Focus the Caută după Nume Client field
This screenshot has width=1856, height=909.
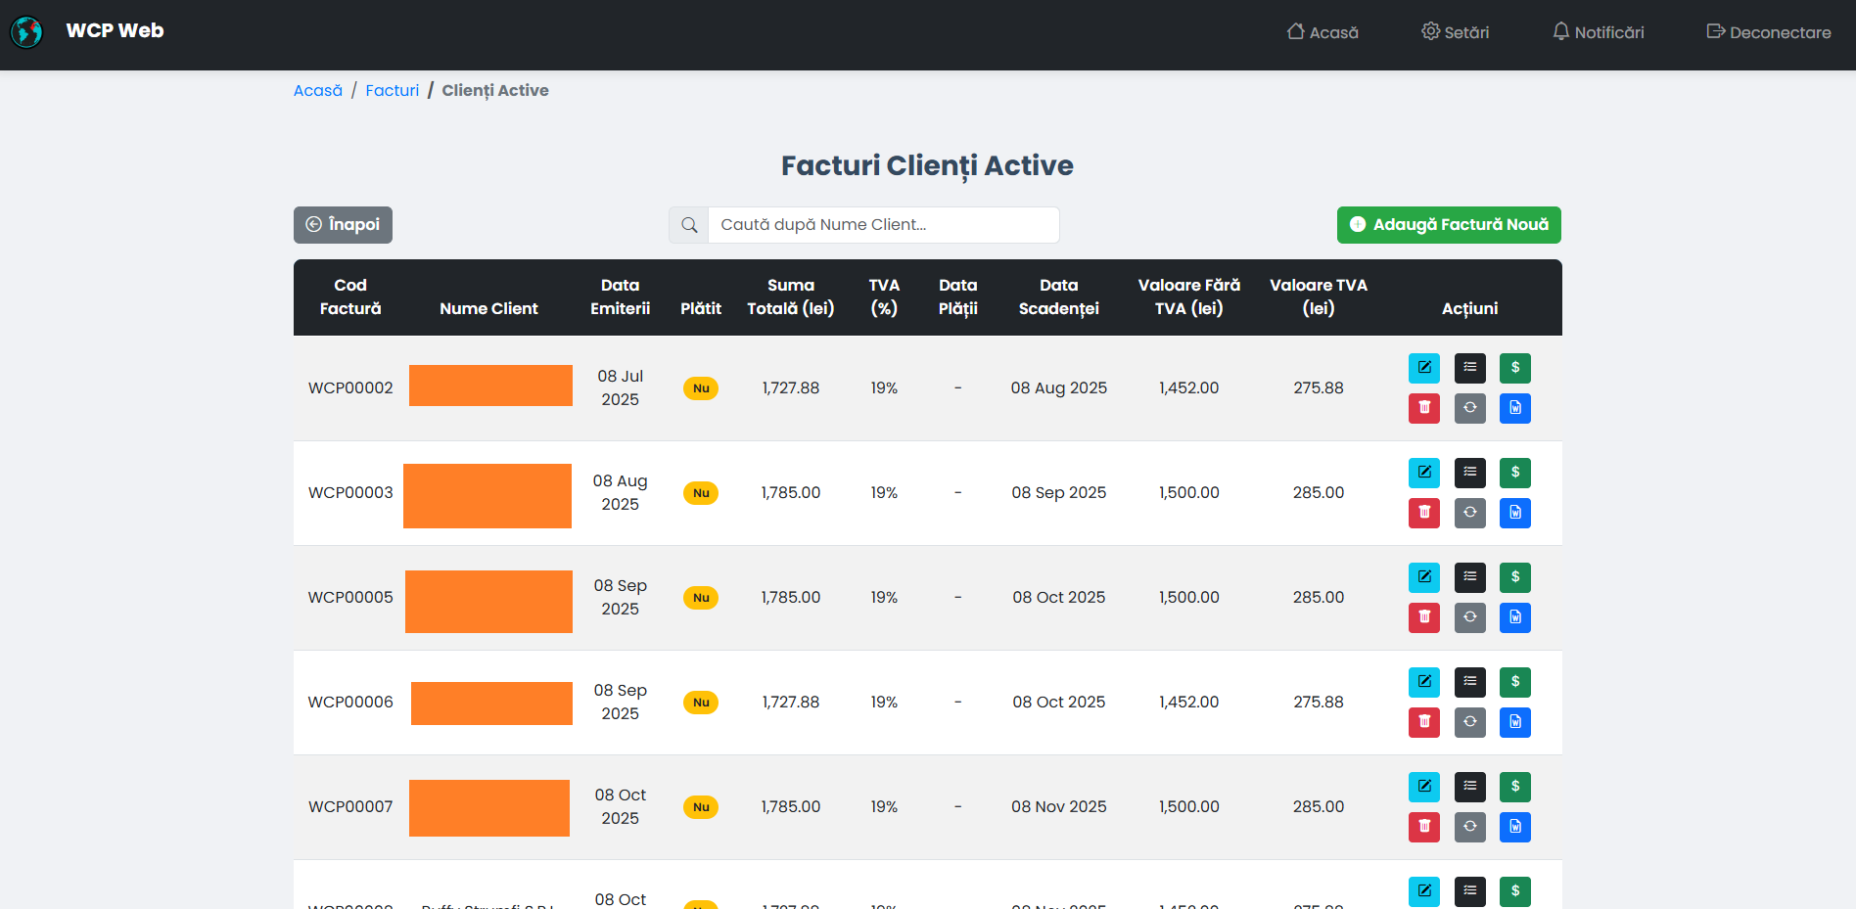click(x=883, y=225)
